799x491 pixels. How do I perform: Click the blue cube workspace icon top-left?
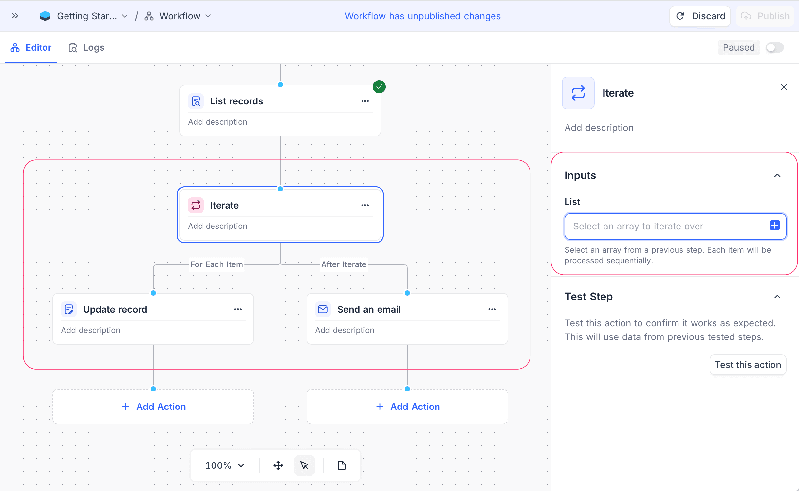coord(45,16)
